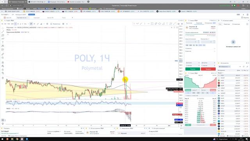Screen dimensions: 250x141
Task: Open candle chart style selector in chart toolbar
Action: pos(31,24)
